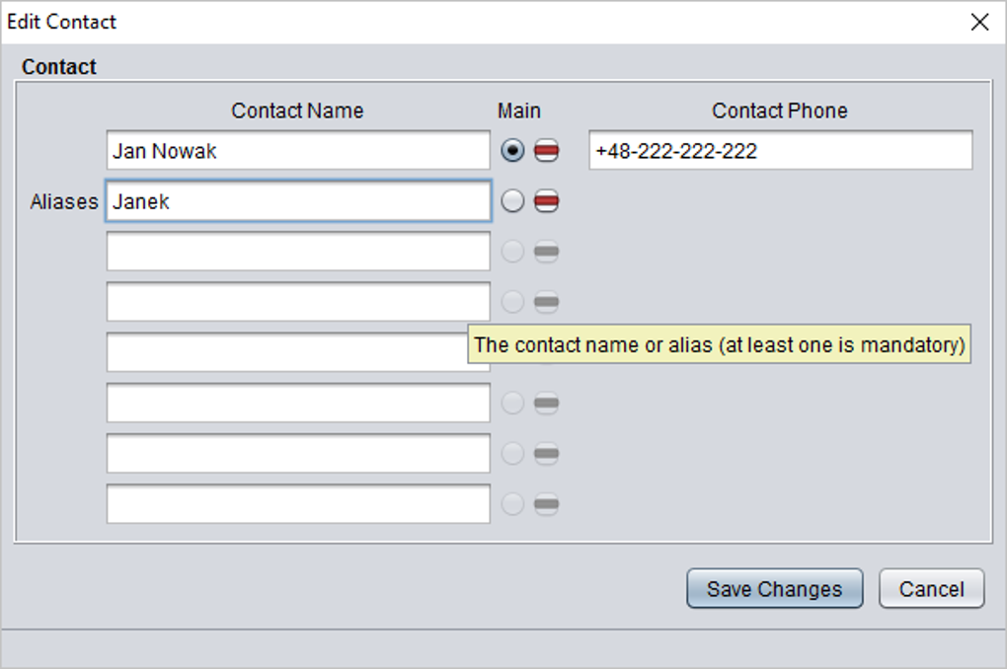Click the Cancel button
Image resolution: width=1007 pixels, height=669 pixels.
[x=931, y=588]
